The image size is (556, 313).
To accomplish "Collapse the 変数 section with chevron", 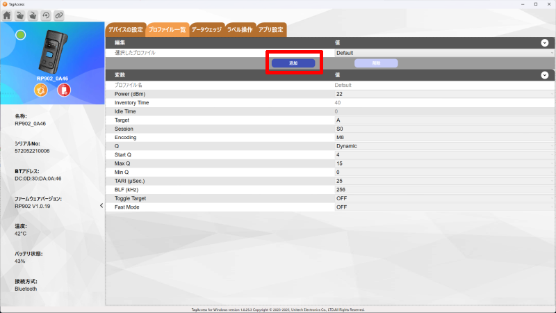I will (x=544, y=74).
